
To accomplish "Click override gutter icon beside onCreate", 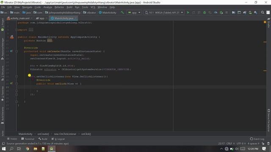I will (x=11, y=51).
